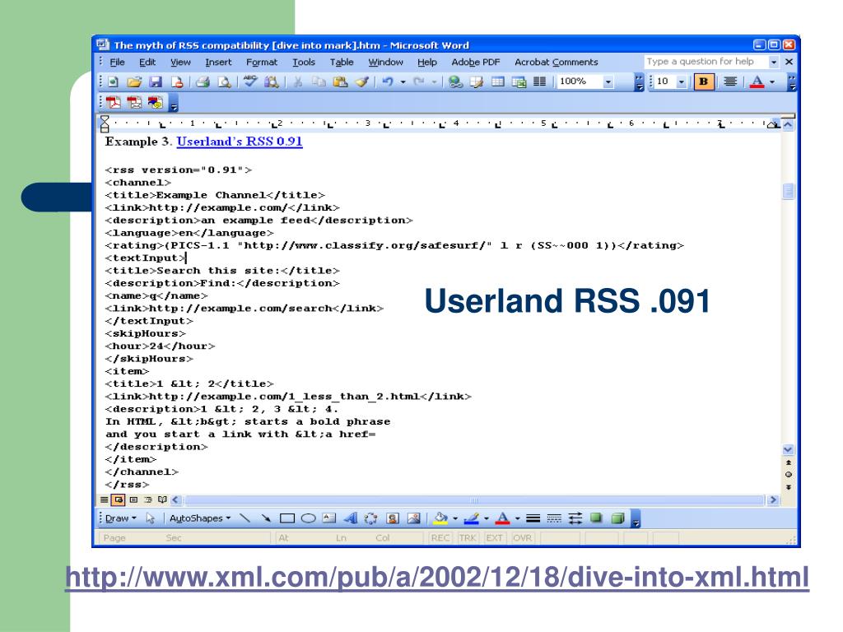
Task: Open the Tools menu
Action: 304,62
